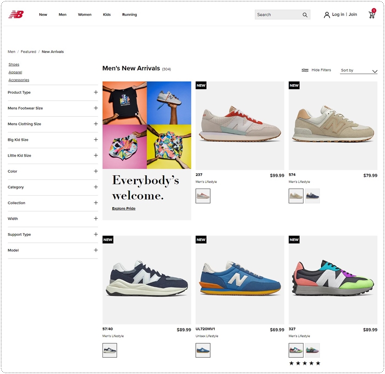
Task: Open the Shoes category link
Action: tap(14, 64)
